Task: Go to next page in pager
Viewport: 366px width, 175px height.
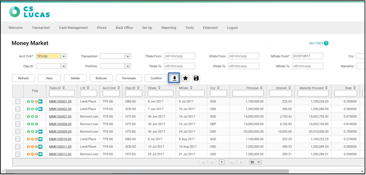Action: point(232,162)
